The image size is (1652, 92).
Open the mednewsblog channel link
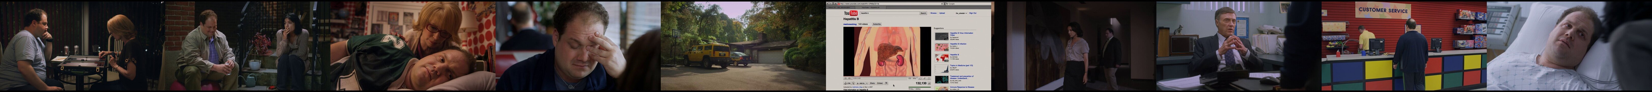coord(850,24)
